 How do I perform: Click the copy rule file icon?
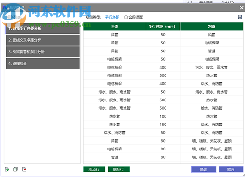point(15,169)
